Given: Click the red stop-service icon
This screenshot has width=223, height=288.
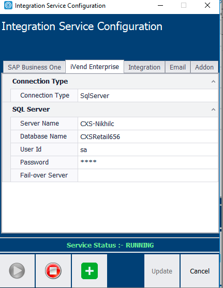Looking at the screenshot, I should [53, 271].
